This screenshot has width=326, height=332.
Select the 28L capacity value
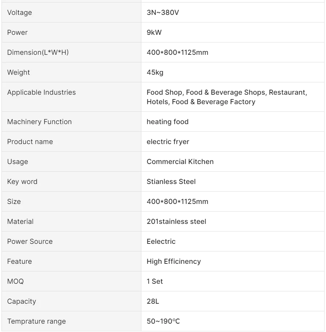coord(153,301)
